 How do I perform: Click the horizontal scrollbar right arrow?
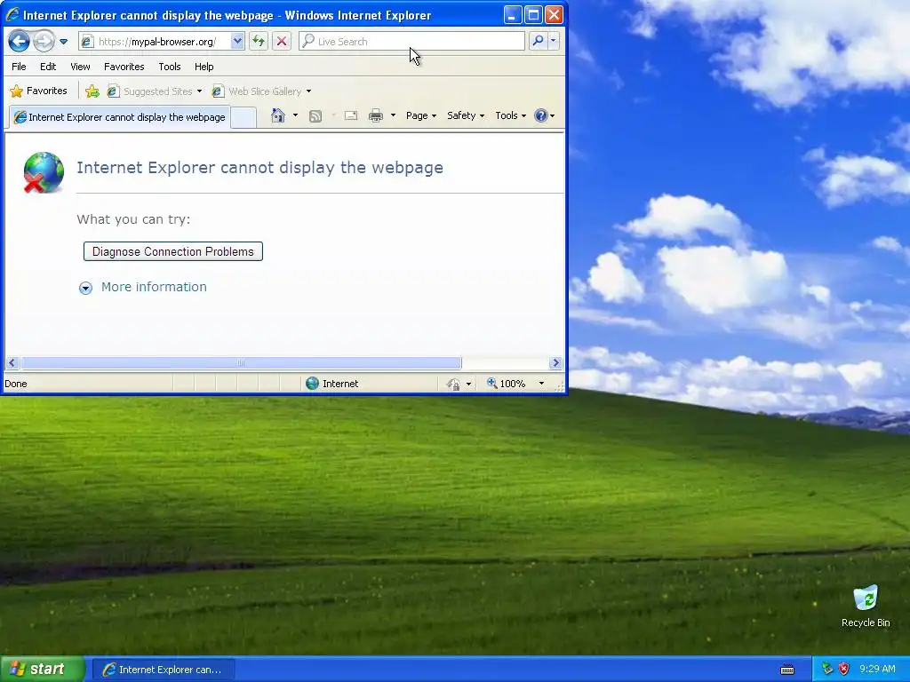point(555,363)
